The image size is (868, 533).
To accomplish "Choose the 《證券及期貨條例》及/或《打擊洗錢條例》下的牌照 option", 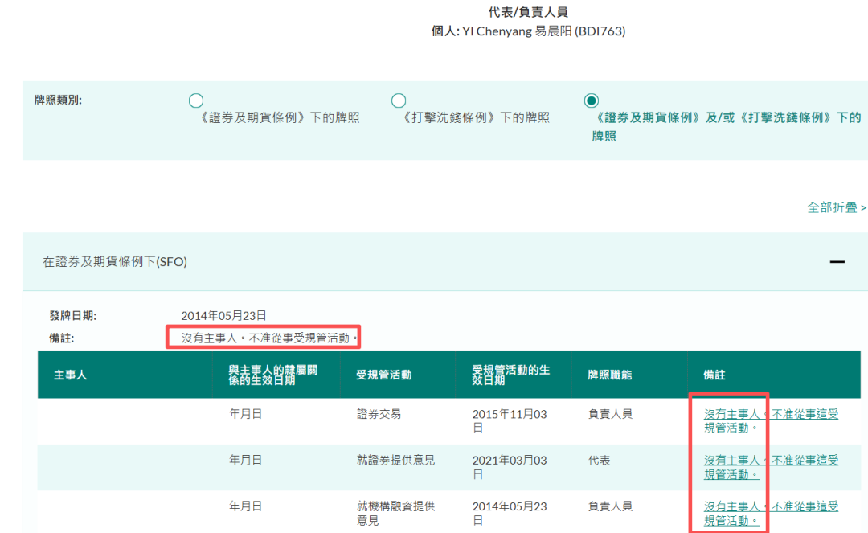I will 591,100.
